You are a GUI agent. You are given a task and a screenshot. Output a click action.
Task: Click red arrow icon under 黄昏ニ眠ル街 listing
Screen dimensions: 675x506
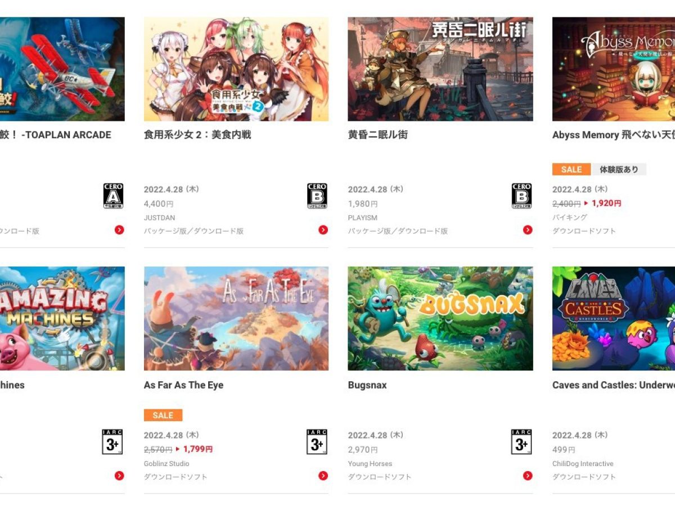528,229
